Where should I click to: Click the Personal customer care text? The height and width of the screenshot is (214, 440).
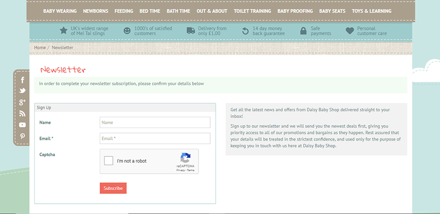point(372,31)
